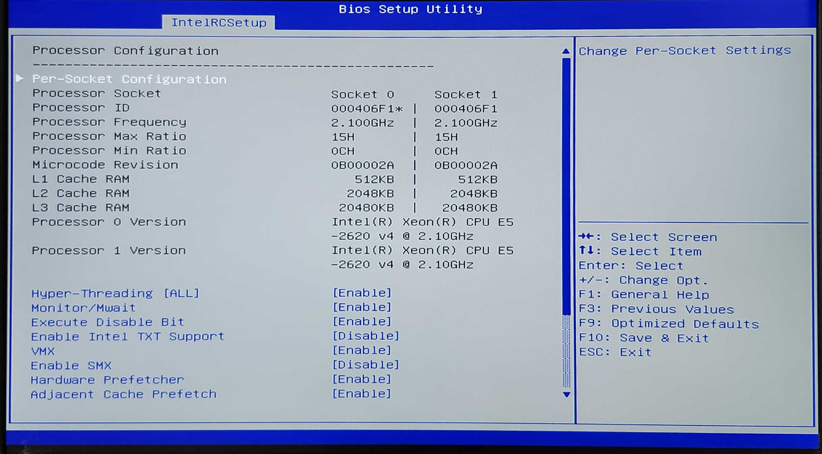Enable Intel TXT Support
The width and height of the screenshot is (822, 454).
pos(367,335)
